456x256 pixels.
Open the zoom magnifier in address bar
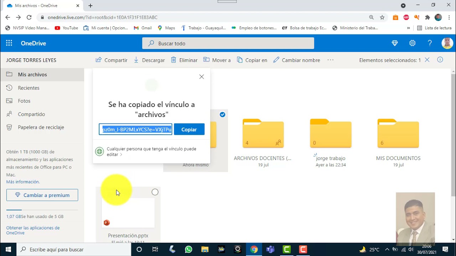pyautogui.click(x=372, y=17)
